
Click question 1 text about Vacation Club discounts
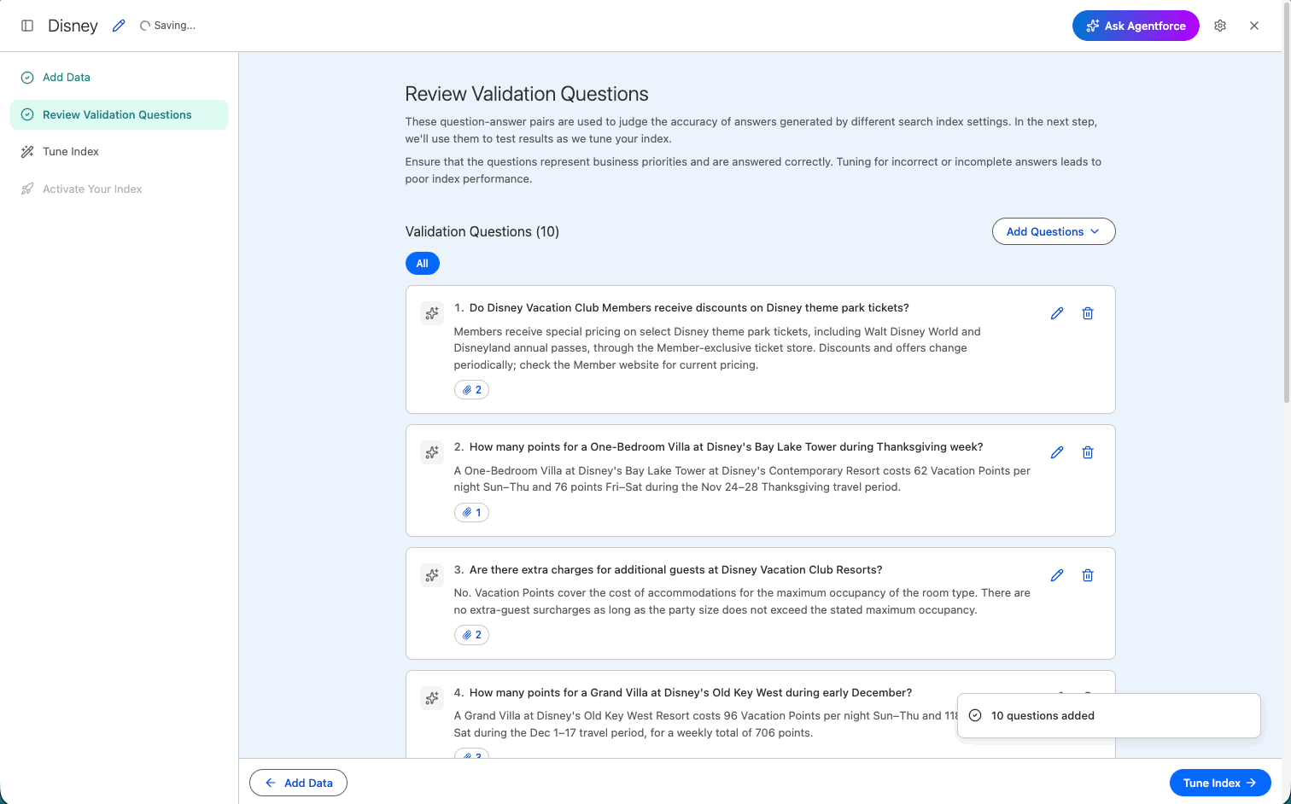[x=689, y=308]
